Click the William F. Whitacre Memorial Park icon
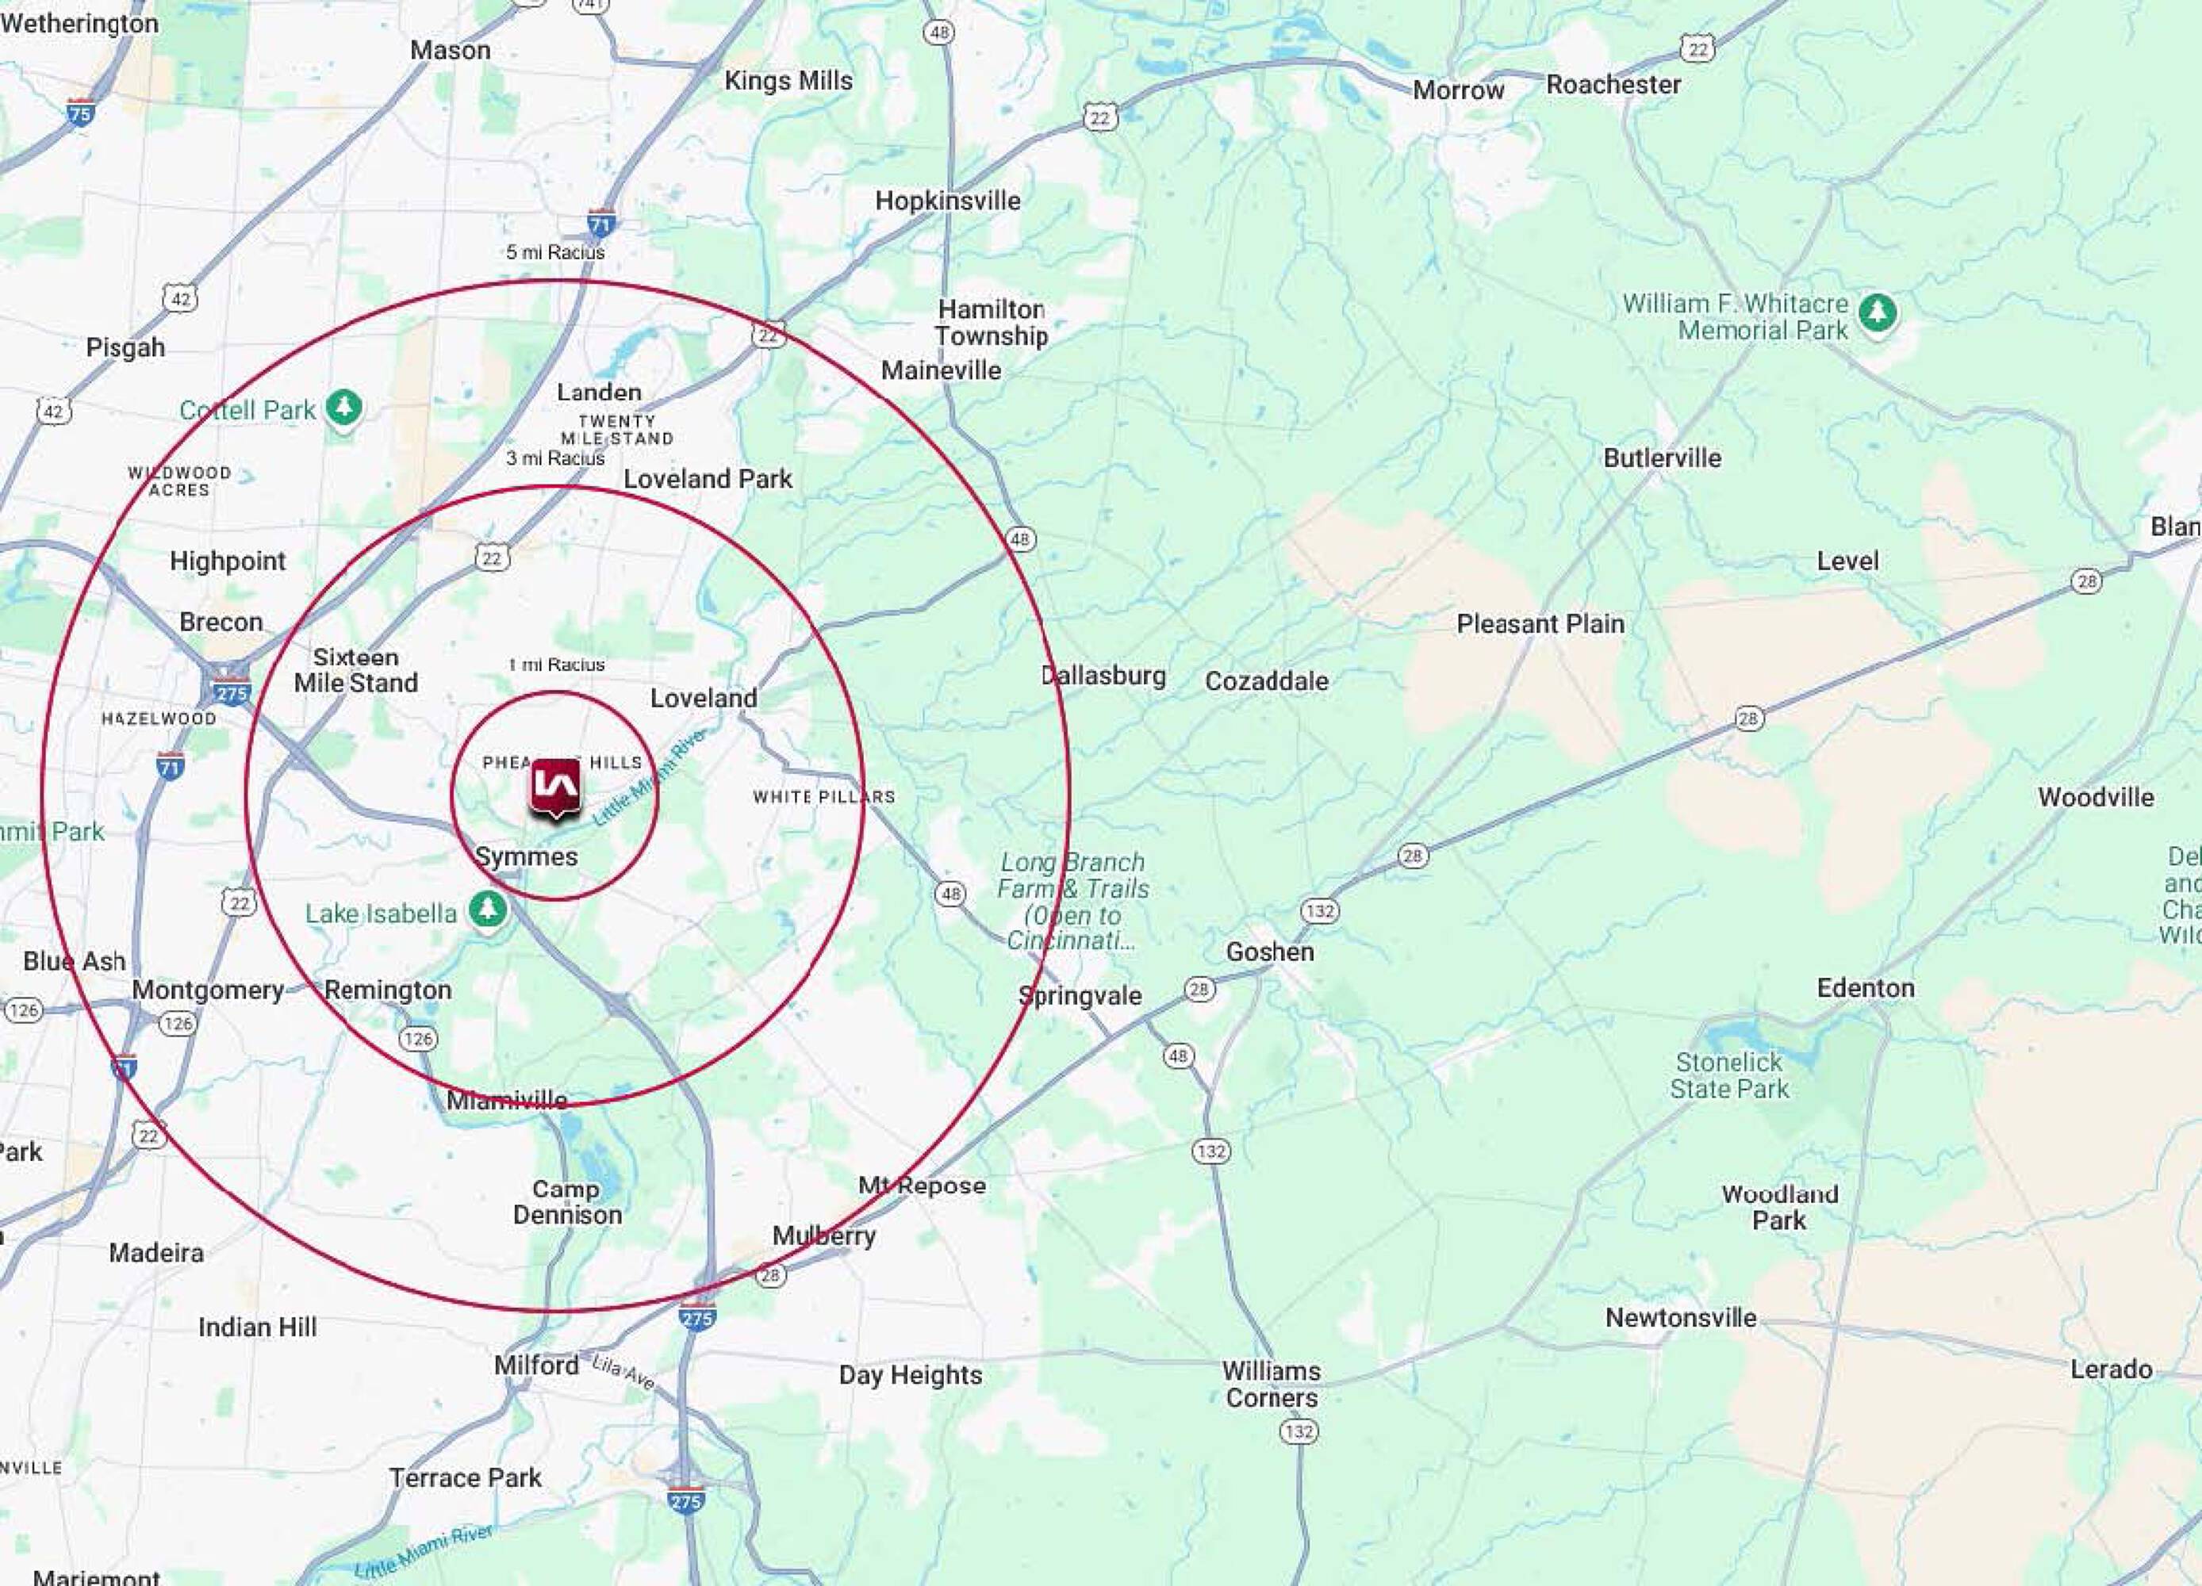This screenshot has height=1586, width=2202. coord(1877,312)
